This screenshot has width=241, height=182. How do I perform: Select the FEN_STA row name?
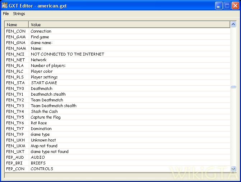pyautogui.click(x=15, y=83)
